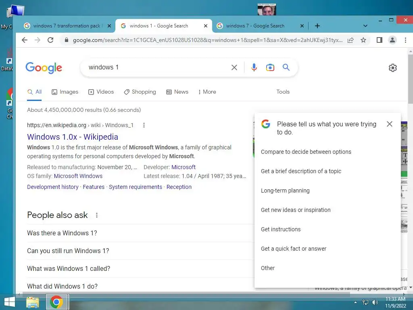The image size is (413, 310).
Task: Open Development history sitelink
Action: coord(53,187)
